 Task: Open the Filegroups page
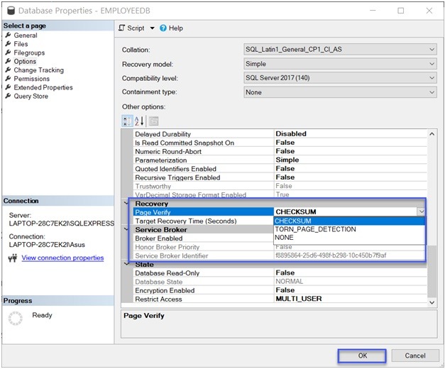[x=29, y=53]
